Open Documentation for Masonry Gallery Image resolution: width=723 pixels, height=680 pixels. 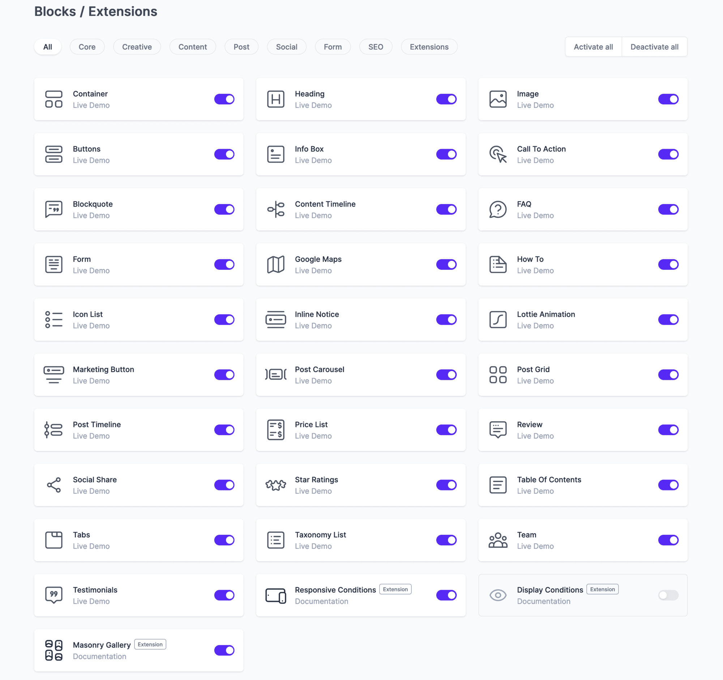click(99, 657)
